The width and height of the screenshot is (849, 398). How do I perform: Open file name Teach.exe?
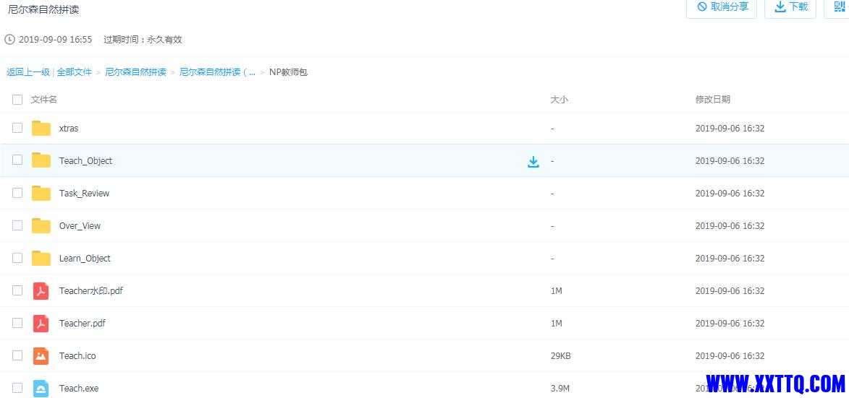coord(78,388)
